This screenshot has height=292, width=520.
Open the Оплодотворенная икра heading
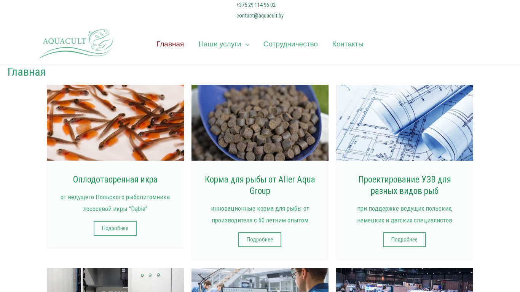coord(115,179)
